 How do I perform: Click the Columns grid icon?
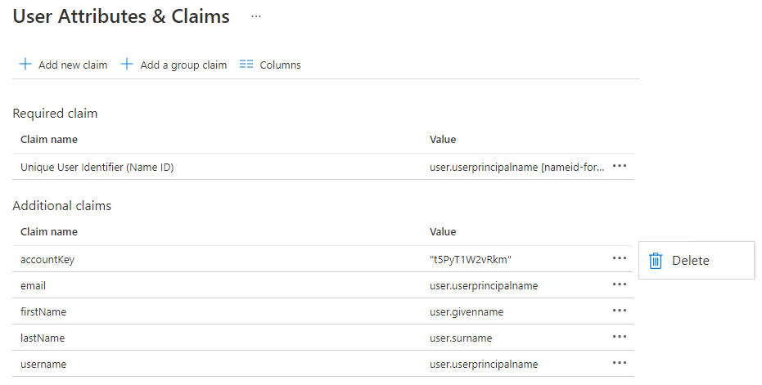point(246,65)
